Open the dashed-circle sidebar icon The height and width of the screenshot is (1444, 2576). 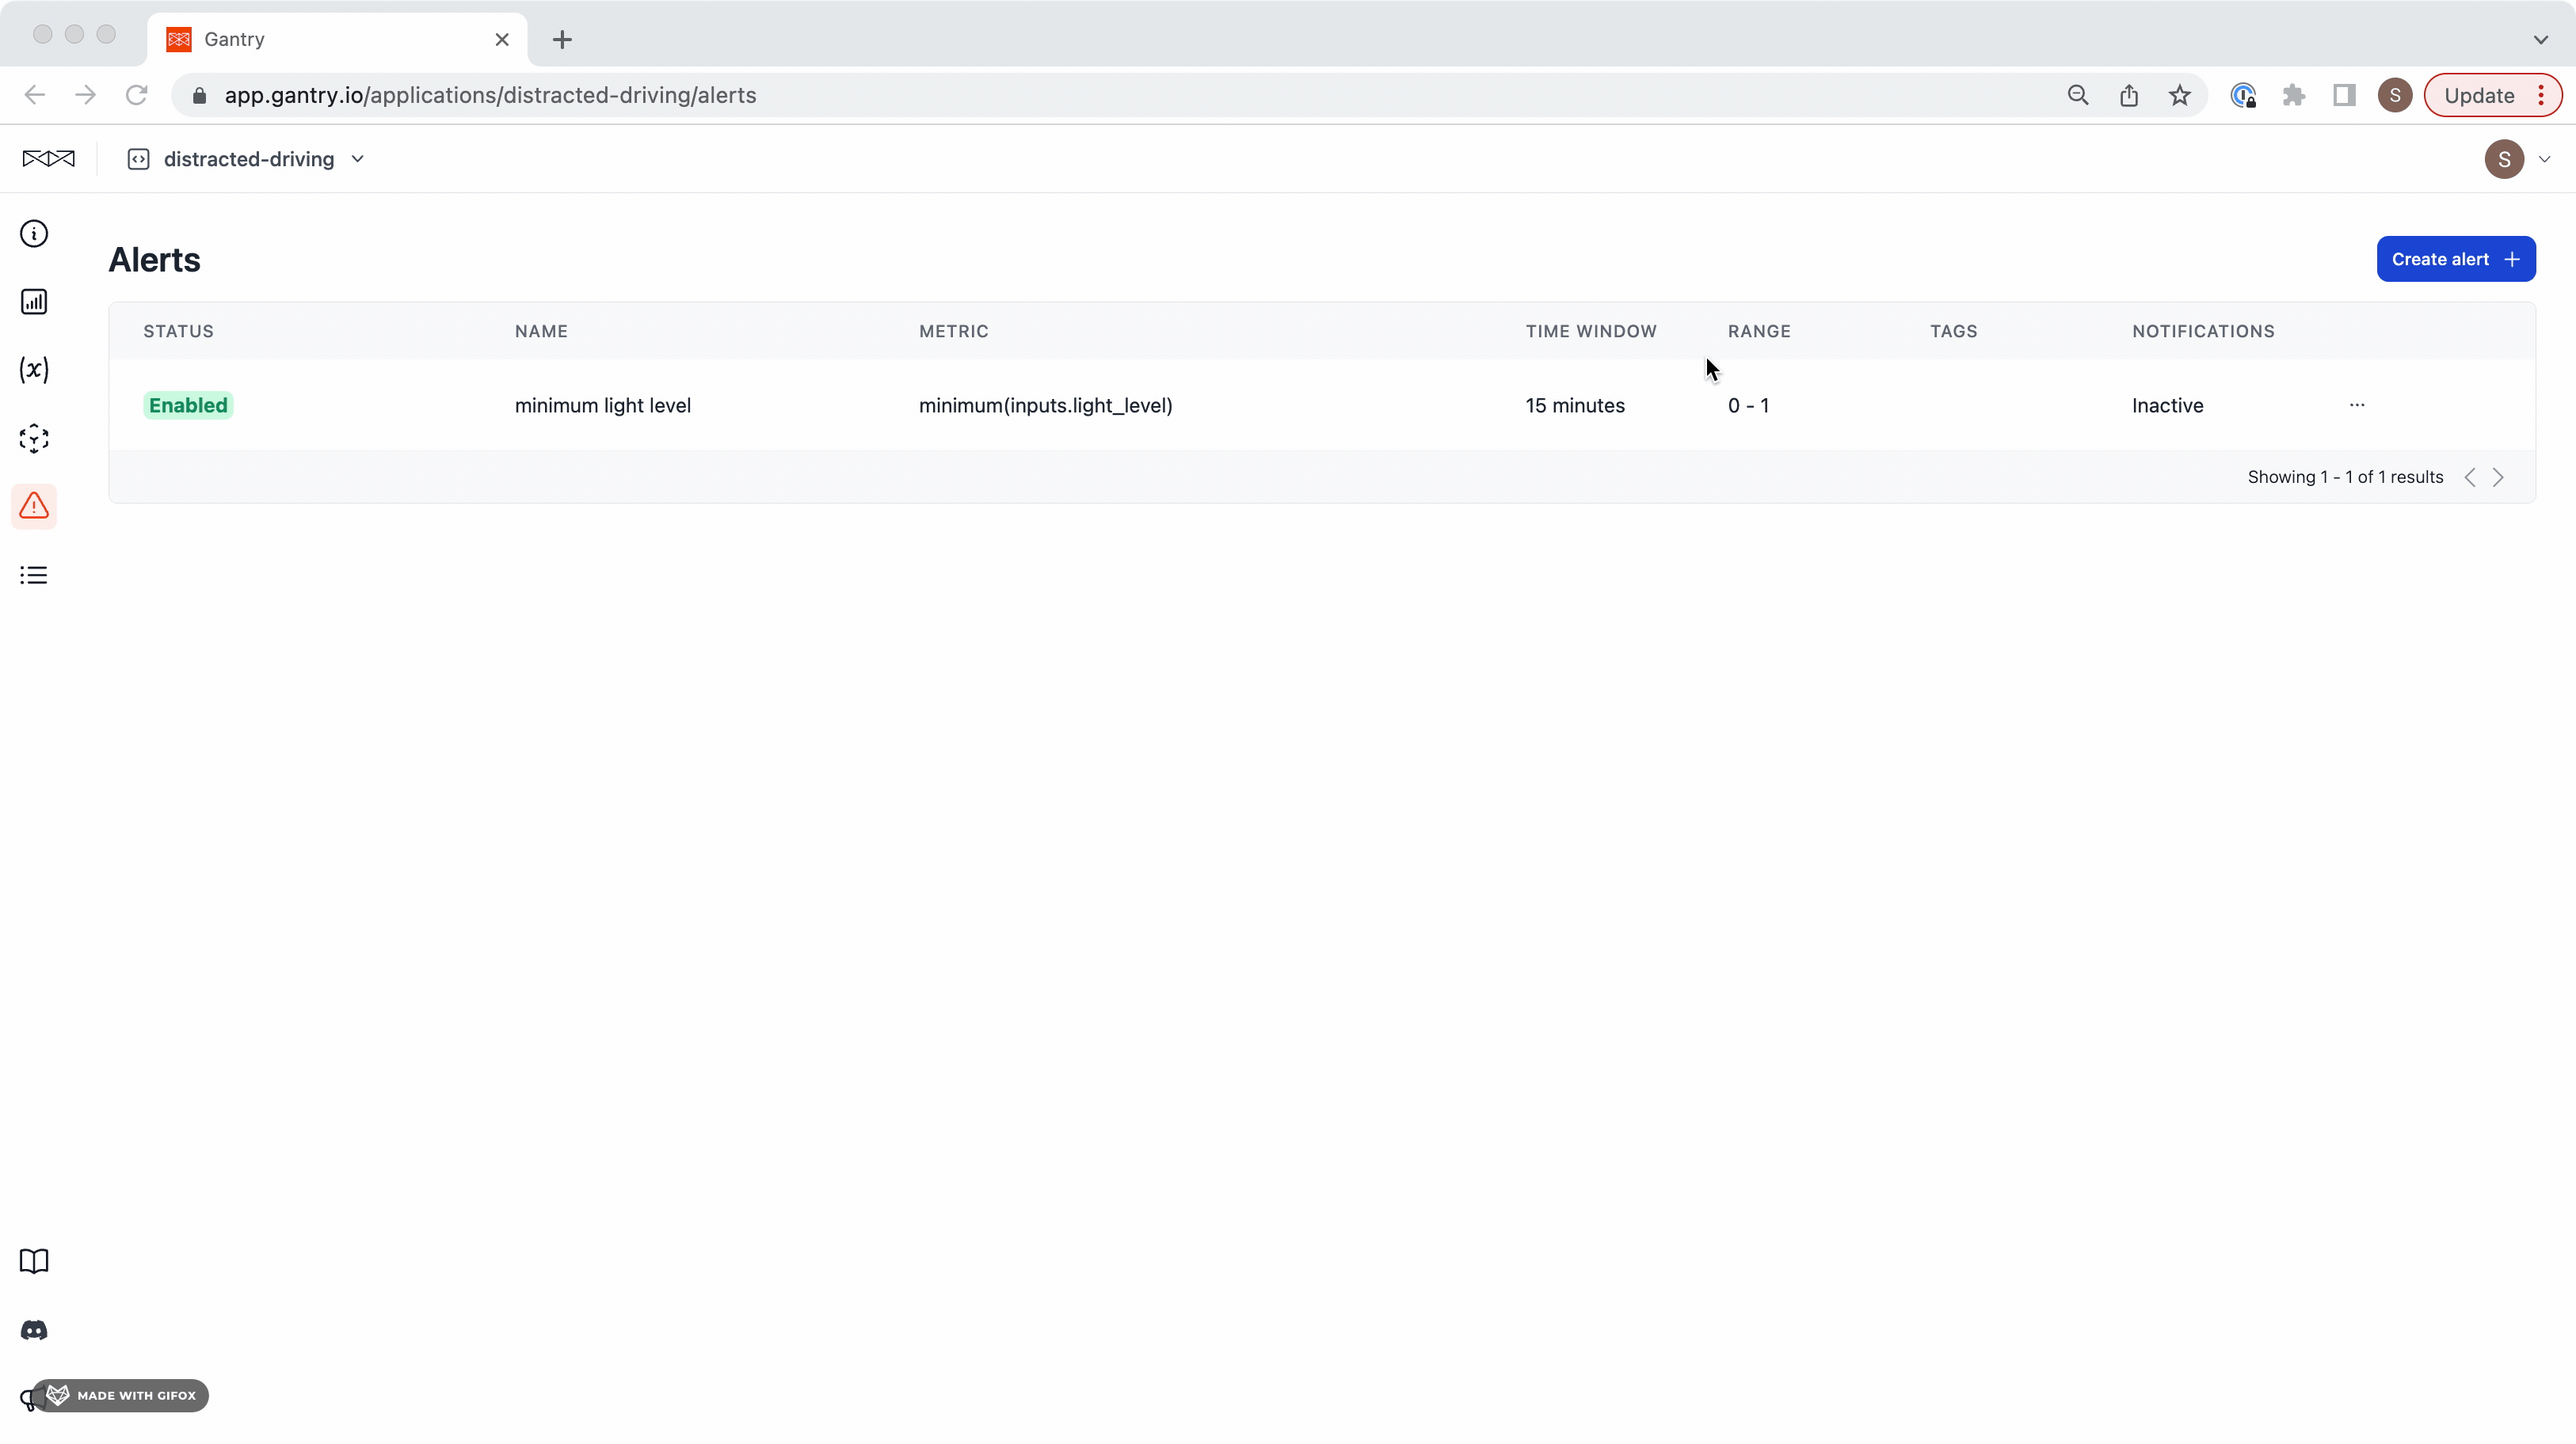34,439
